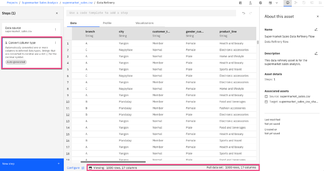324x171 pixels.
Task: Open Convert column type step overflow menu
Action: click(x=55, y=43)
